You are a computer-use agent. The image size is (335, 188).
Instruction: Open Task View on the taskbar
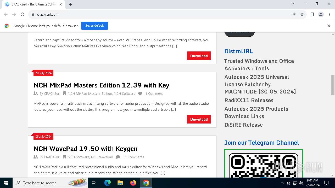click(x=94, y=183)
